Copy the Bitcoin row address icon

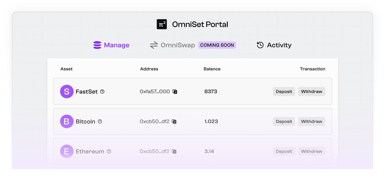pos(174,122)
